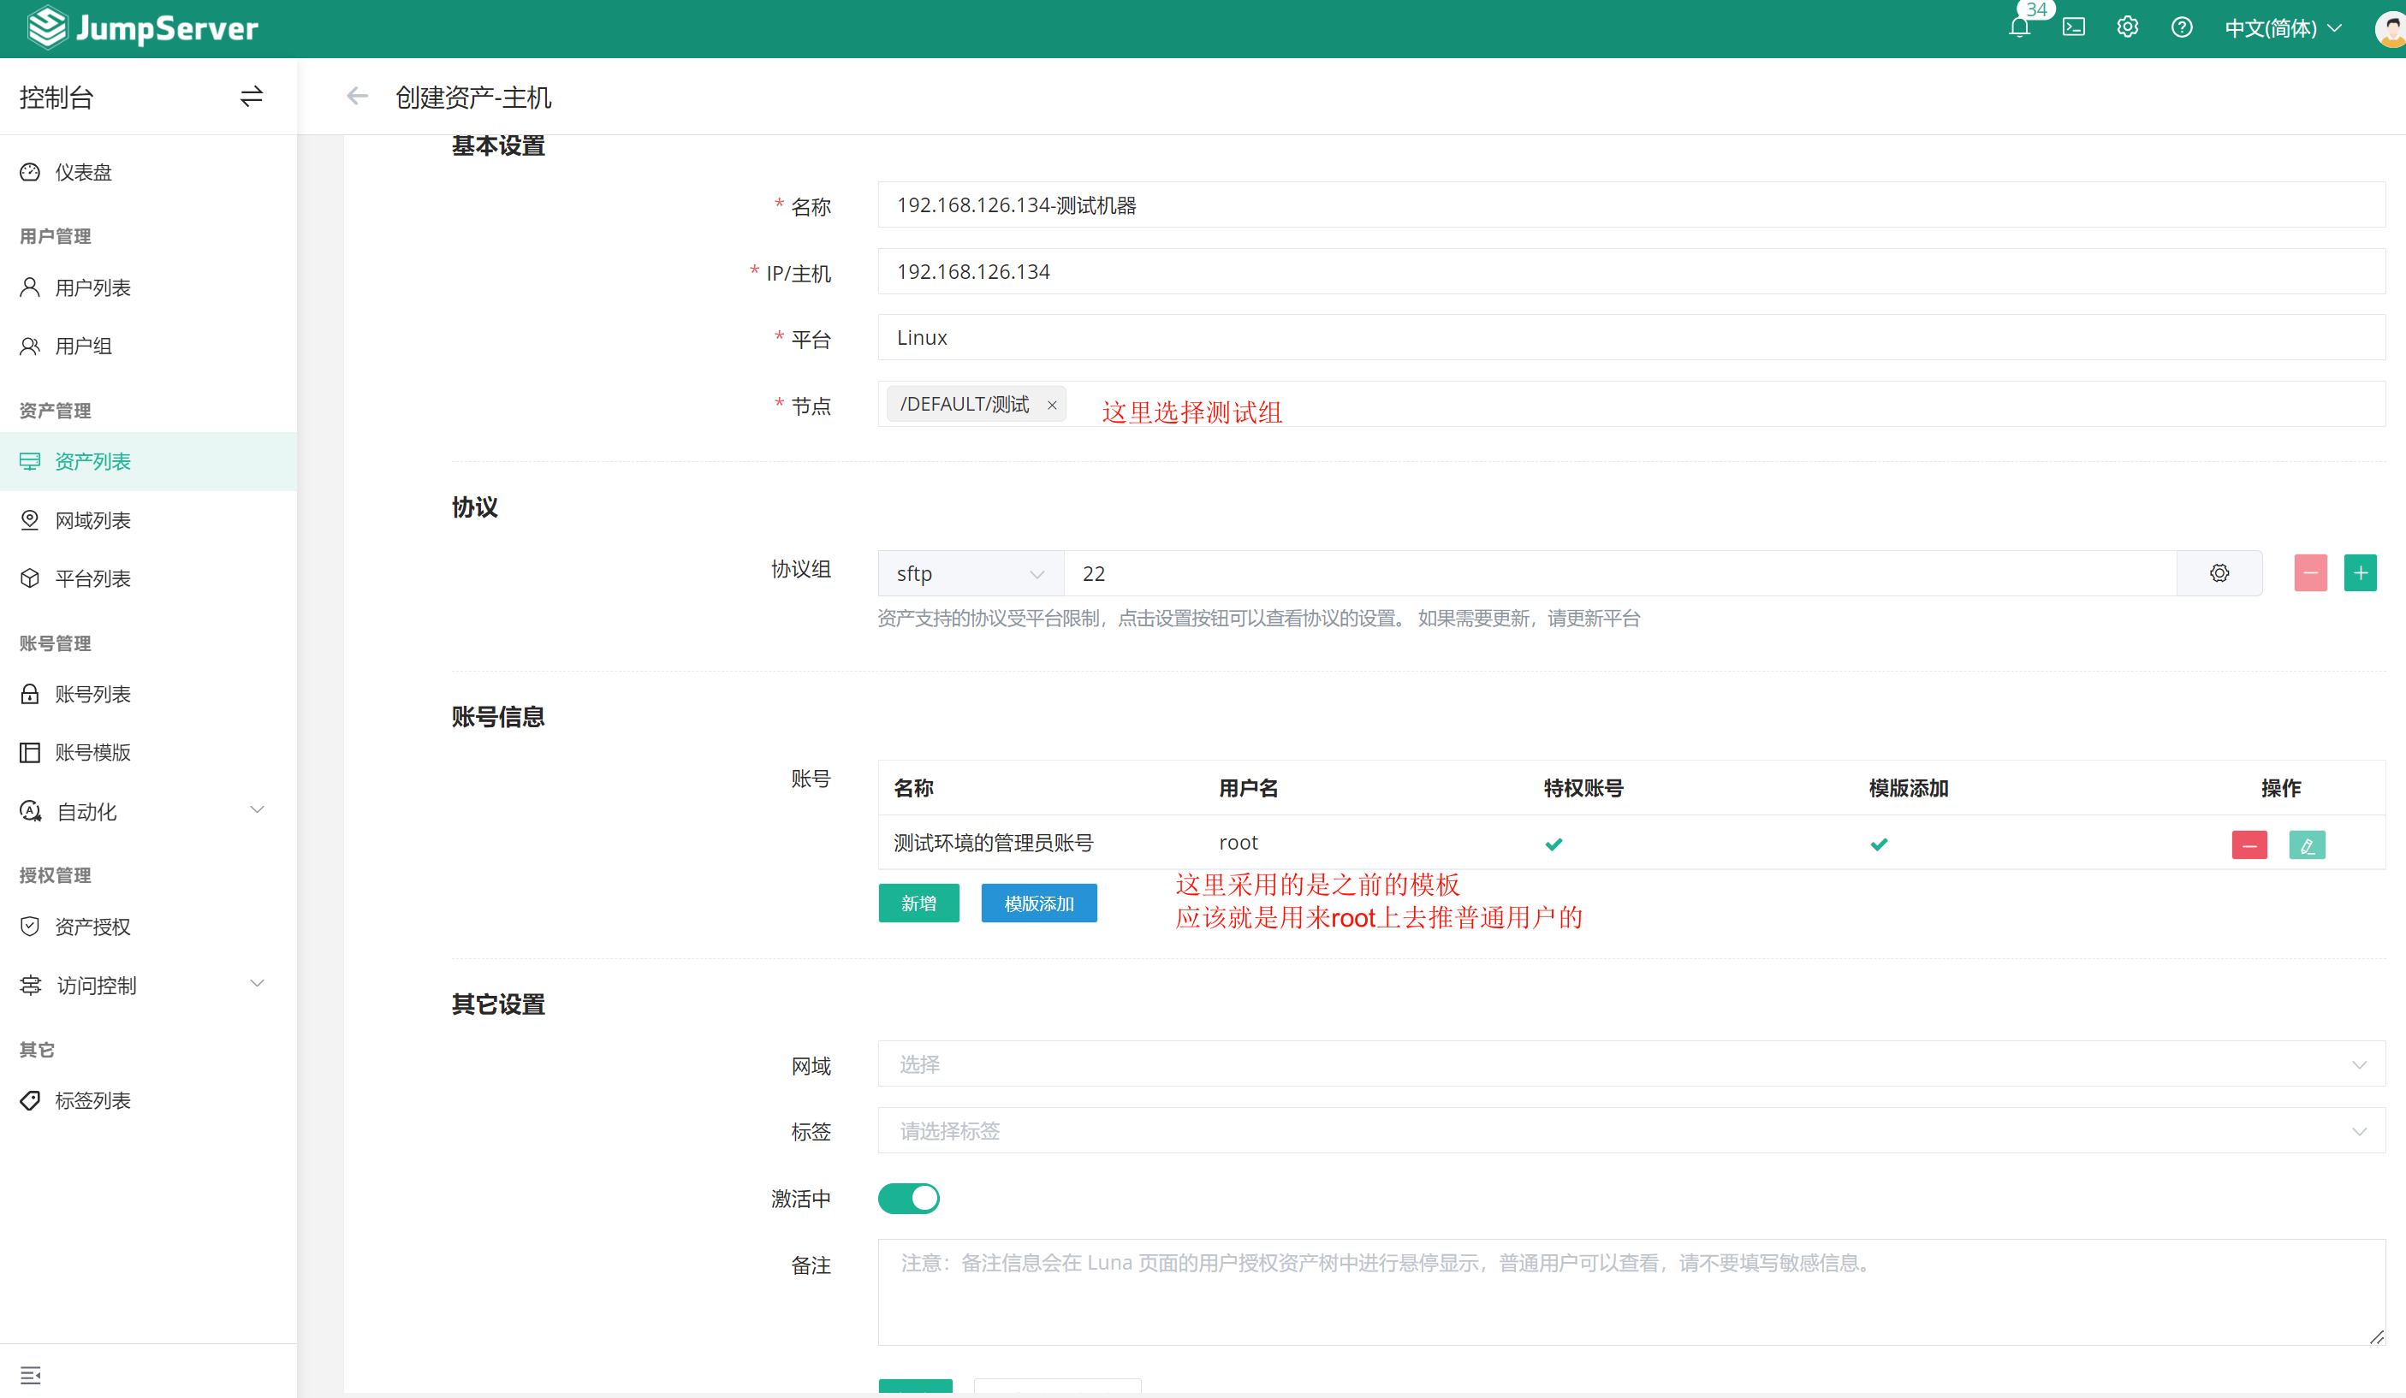Go to 账号模版 in the sidebar
Image resolution: width=2406 pixels, height=1398 pixels.
92,752
